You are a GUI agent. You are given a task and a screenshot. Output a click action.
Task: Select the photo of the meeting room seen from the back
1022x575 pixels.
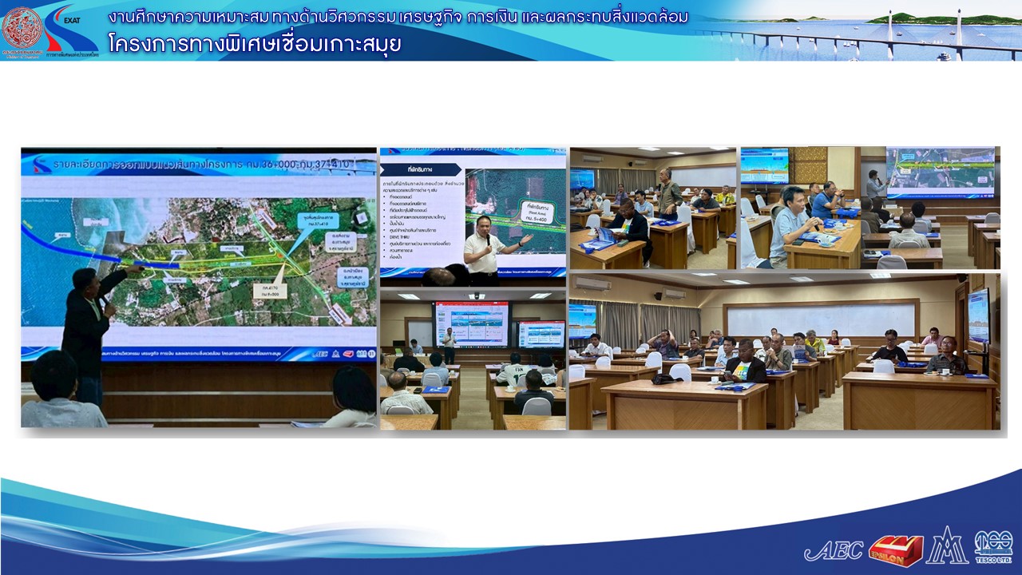coord(473,359)
